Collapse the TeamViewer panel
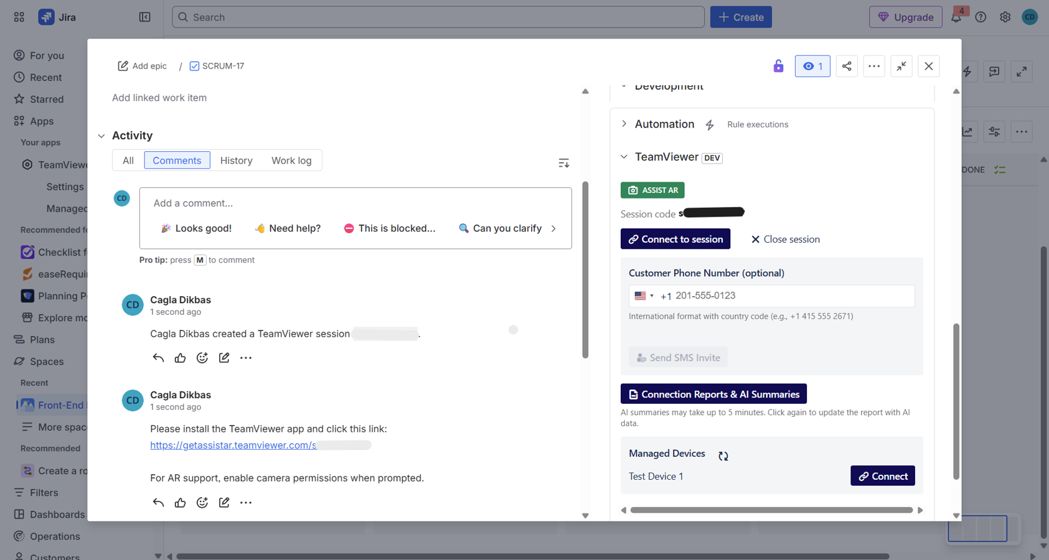The width and height of the screenshot is (1049, 560). coord(624,157)
